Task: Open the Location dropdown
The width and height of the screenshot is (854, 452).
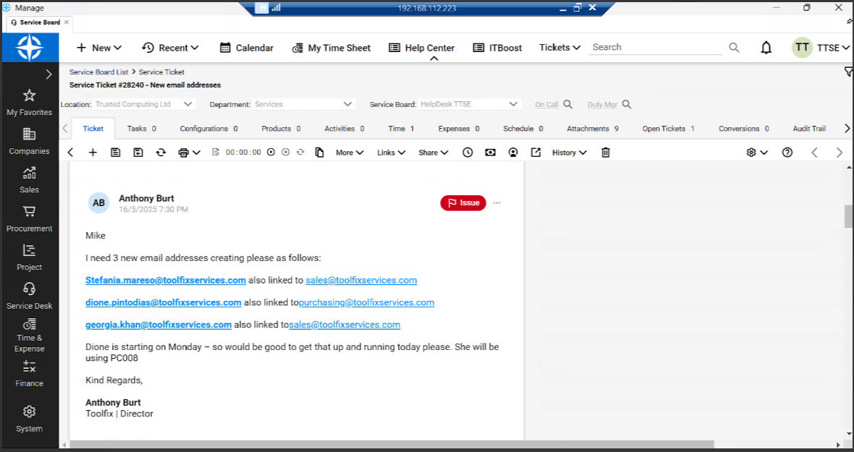Action: click(x=144, y=104)
